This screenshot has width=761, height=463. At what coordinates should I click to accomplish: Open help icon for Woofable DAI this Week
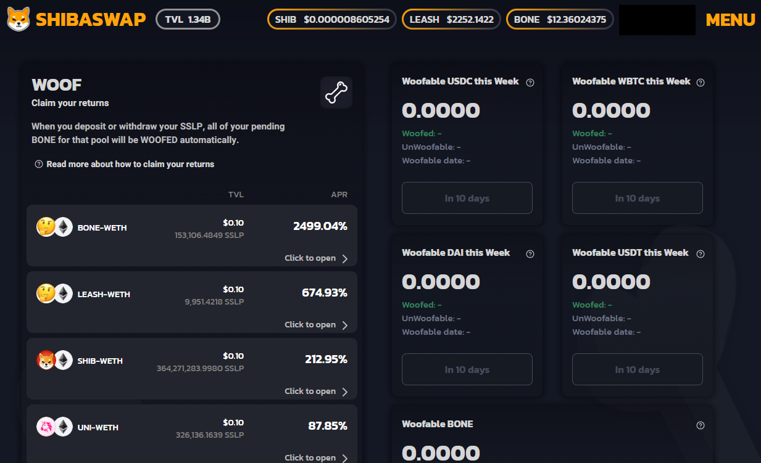[x=530, y=253]
